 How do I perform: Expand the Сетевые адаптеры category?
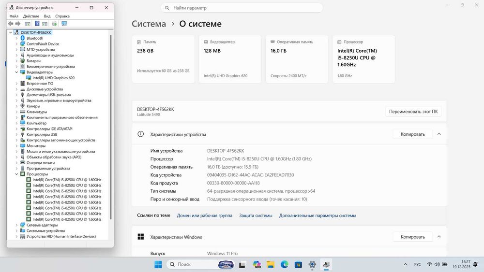pos(16,225)
